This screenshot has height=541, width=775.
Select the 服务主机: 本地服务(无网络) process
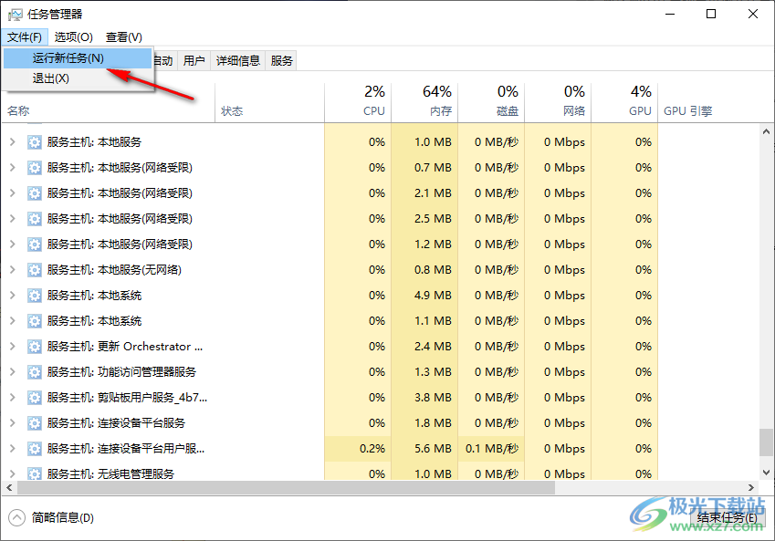tap(114, 270)
